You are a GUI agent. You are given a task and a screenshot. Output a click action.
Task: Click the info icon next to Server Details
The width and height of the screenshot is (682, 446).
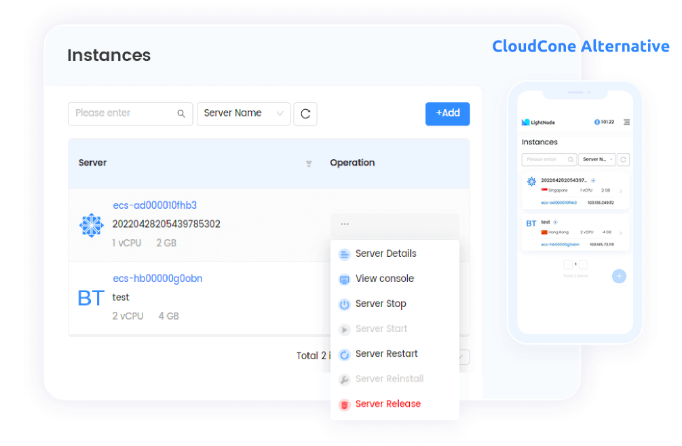pos(344,254)
